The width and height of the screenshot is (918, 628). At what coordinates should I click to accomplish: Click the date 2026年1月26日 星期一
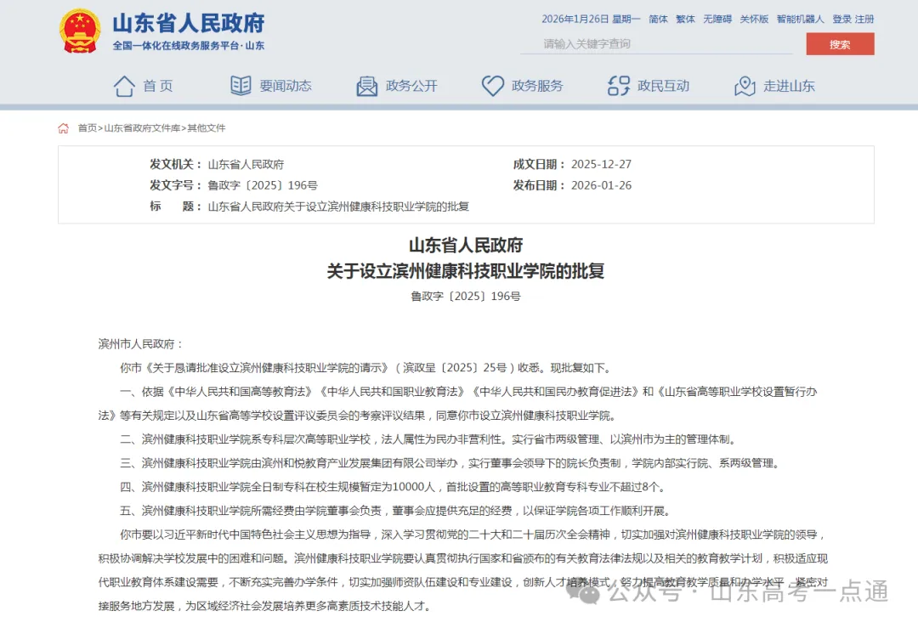point(591,19)
